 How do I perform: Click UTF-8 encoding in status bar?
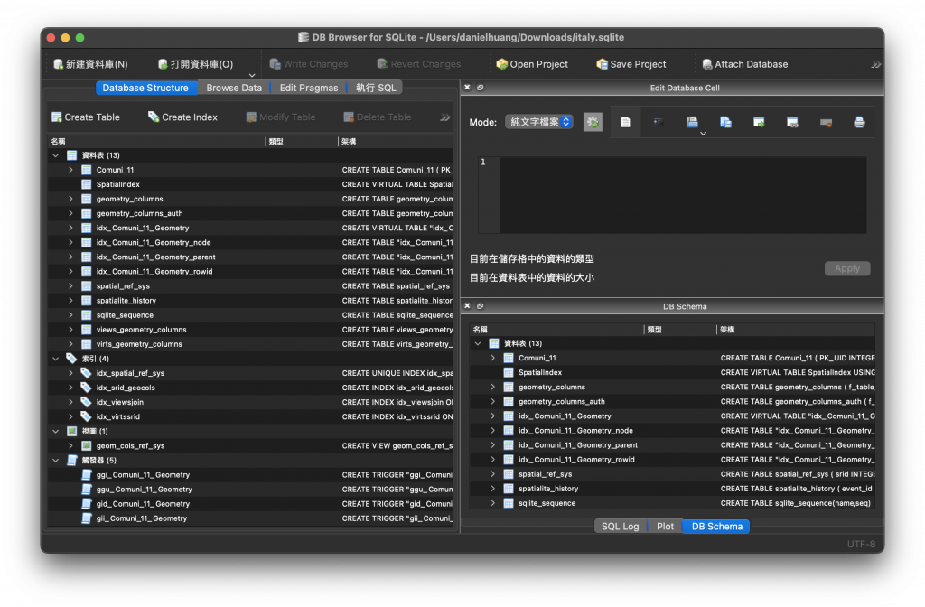pyautogui.click(x=861, y=544)
